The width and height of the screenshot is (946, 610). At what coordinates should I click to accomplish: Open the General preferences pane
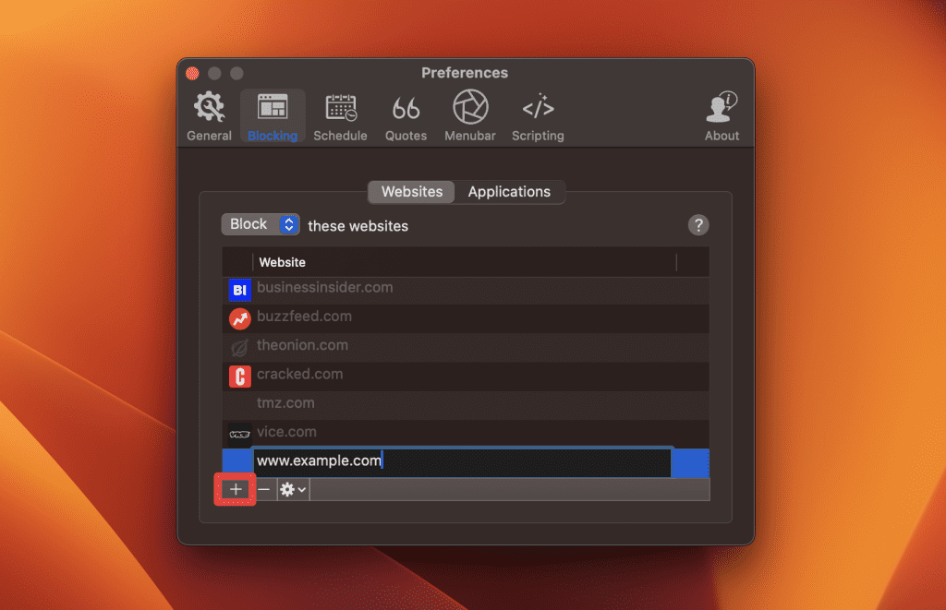tap(209, 117)
